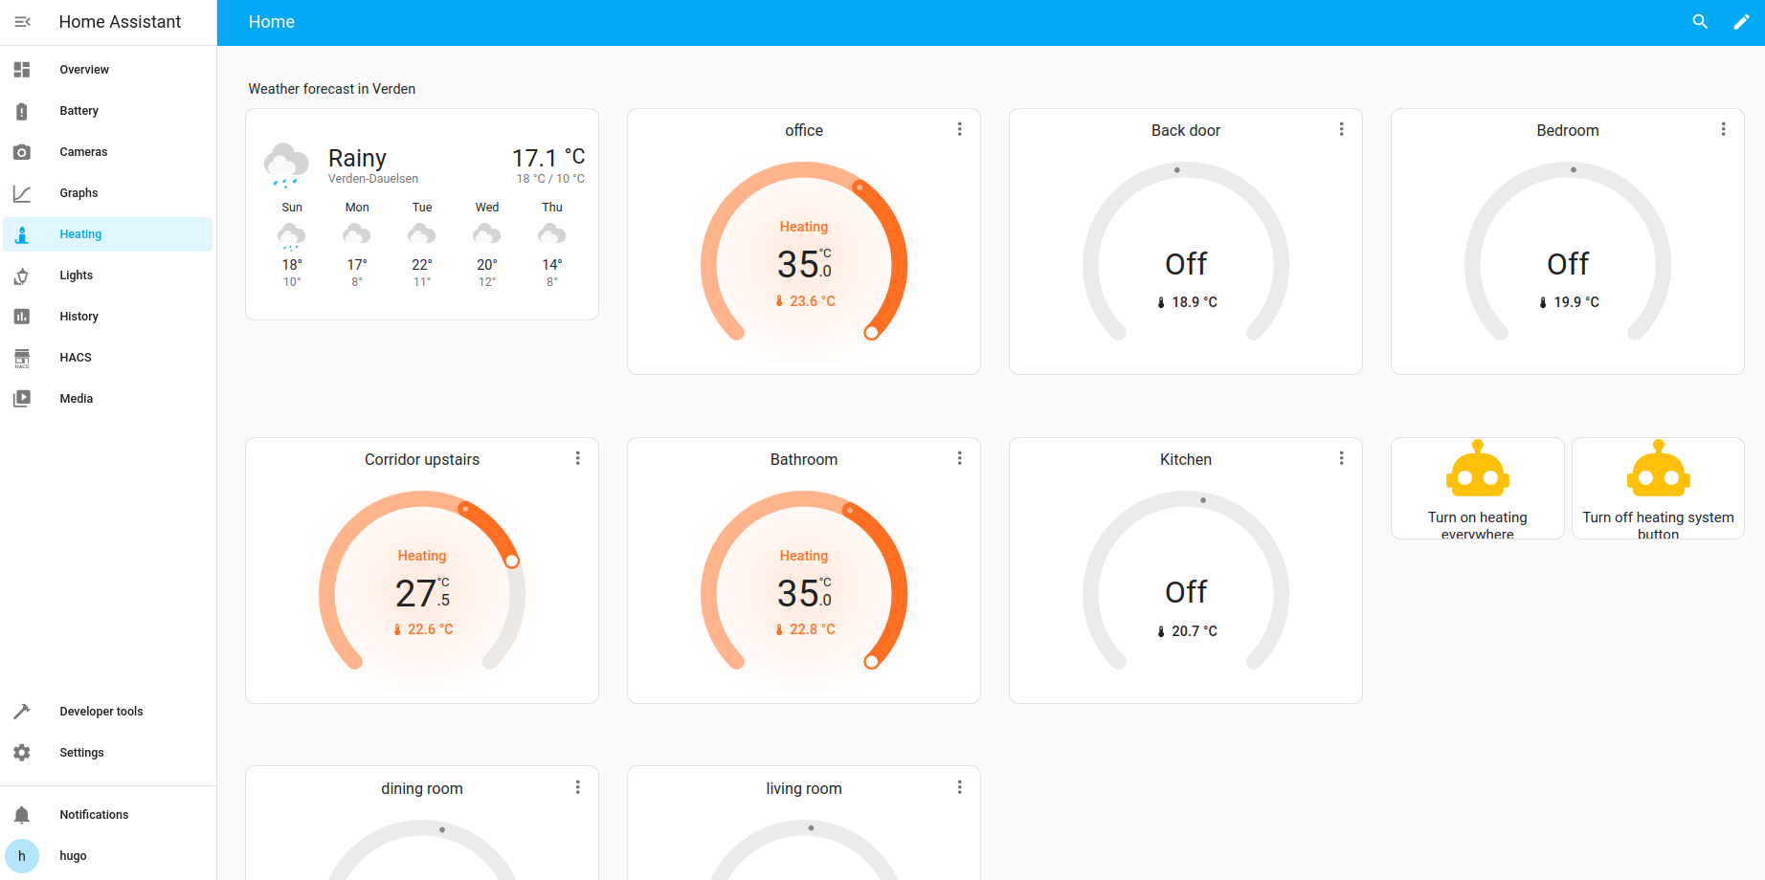Open the Settings gear in the sidebar
The width and height of the screenshot is (1765, 880).
(x=22, y=753)
